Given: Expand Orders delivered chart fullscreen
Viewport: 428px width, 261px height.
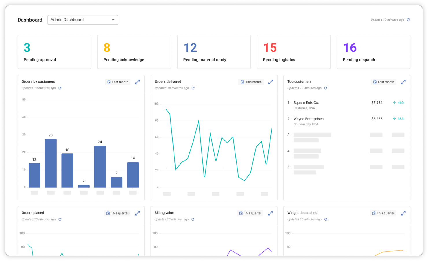Looking at the screenshot, I should click(x=271, y=82).
